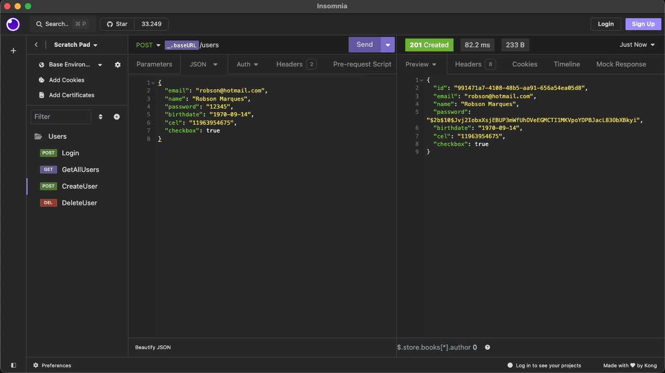Screen dimensions: 665x373
Task: Open environment settings gear icon
Action: click(x=118, y=65)
